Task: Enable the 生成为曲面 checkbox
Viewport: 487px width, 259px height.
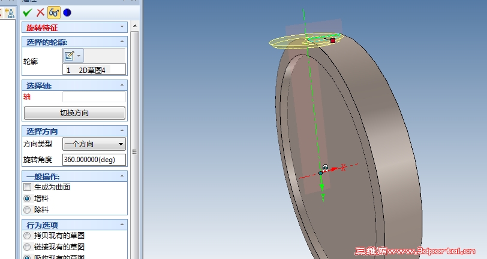Action: click(x=28, y=187)
